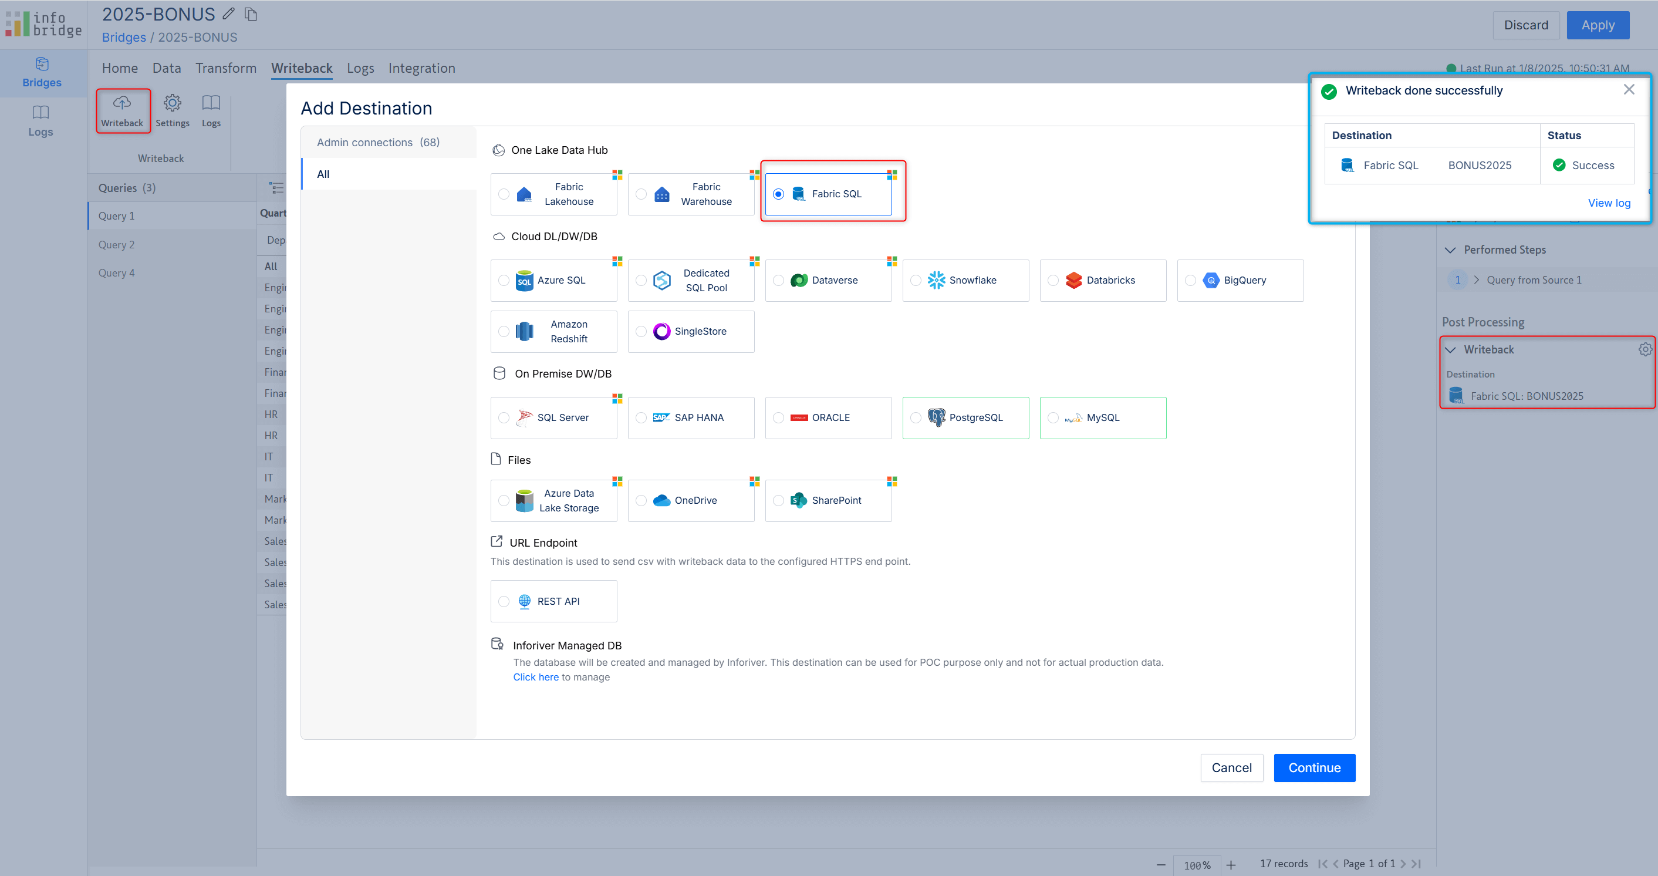Image resolution: width=1658 pixels, height=876 pixels.
Task: Click the Discard button
Action: (1526, 25)
